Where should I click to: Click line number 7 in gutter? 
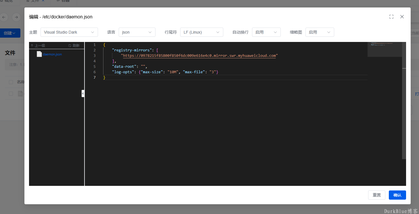pos(95,78)
